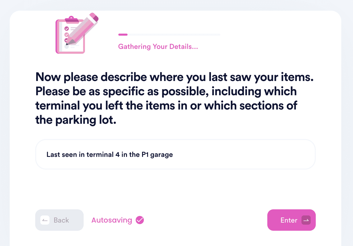The height and width of the screenshot is (246, 353).
Task: Click the arrow icon inside Enter button
Action: tap(306, 220)
